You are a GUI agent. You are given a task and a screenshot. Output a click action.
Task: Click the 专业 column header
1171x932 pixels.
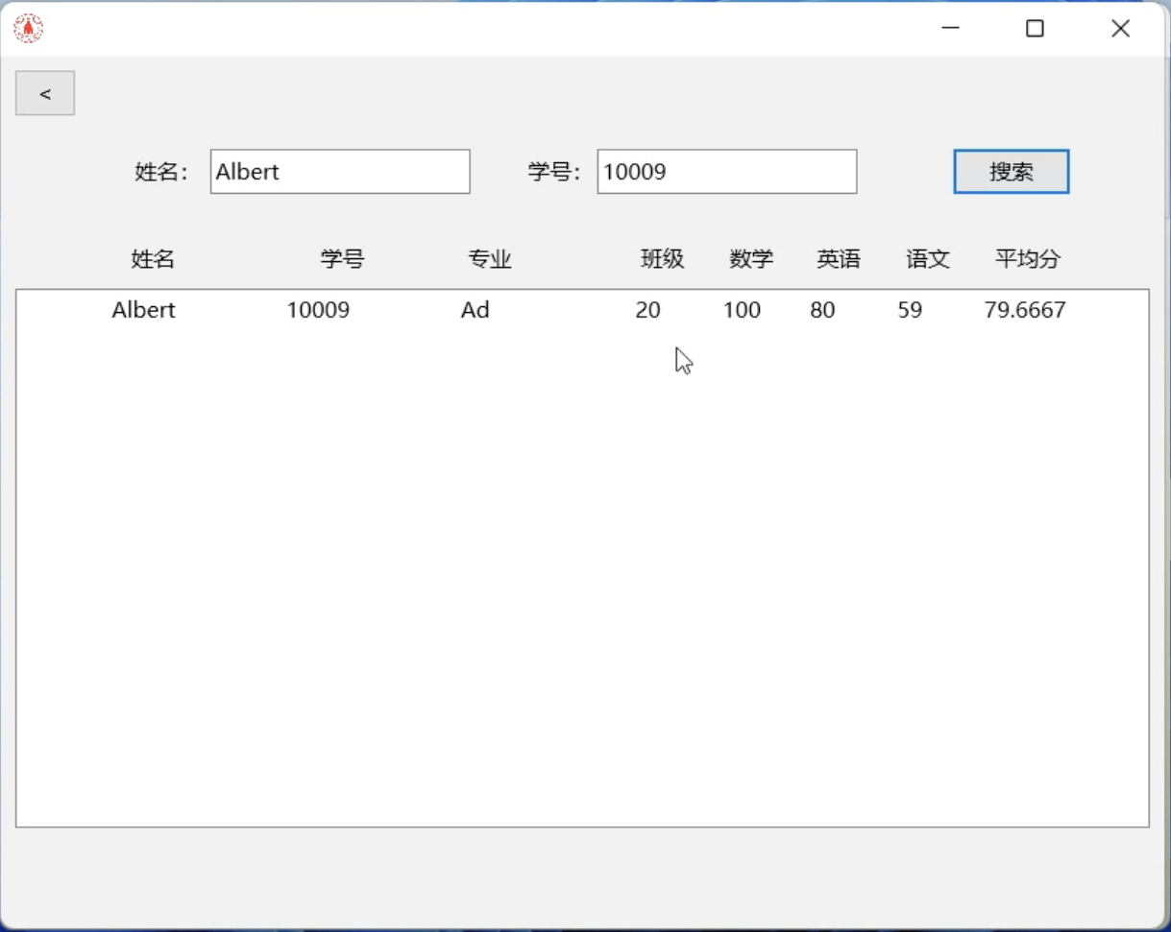(490, 258)
